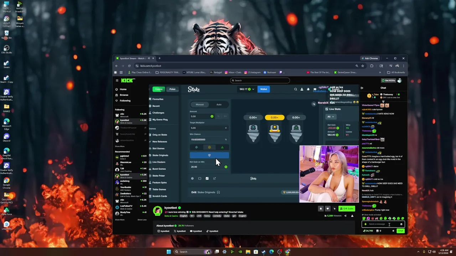Viewport: 456px width, 256px height.
Task: Toggle theatre mode rectangle icon
Action: click(x=199, y=178)
